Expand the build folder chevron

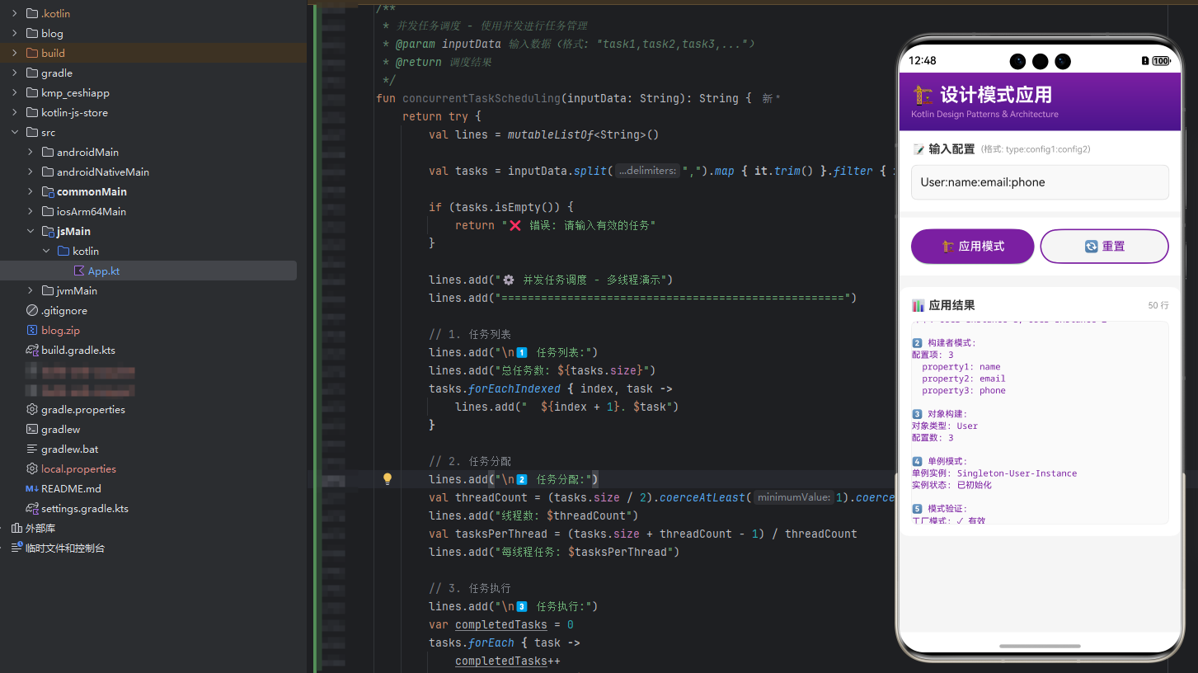(x=15, y=53)
